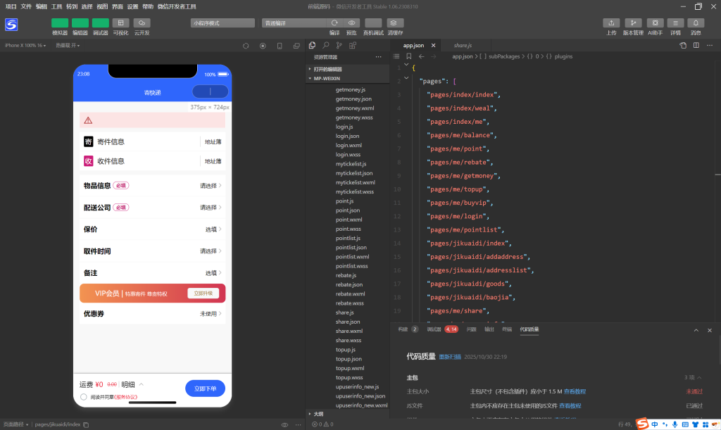Check the 阅读并同意 agreement radio button
The width and height of the screenshot is (721, 430).
click(84, 397)
